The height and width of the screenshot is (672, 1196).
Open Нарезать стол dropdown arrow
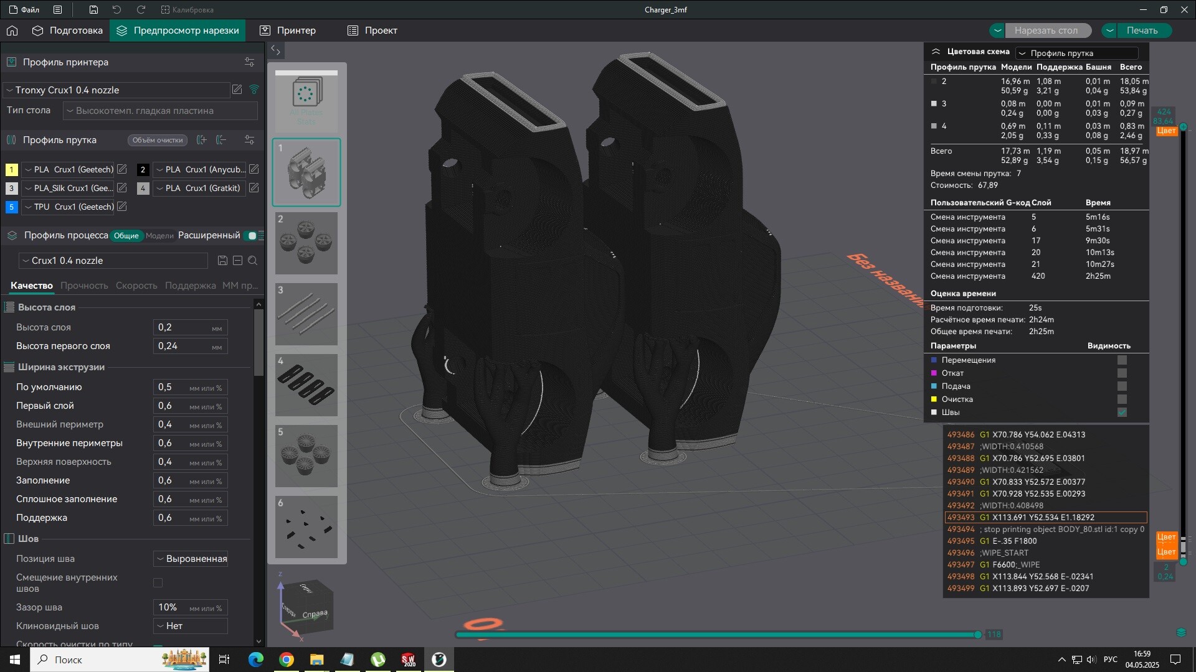click(x=997, y=30)
